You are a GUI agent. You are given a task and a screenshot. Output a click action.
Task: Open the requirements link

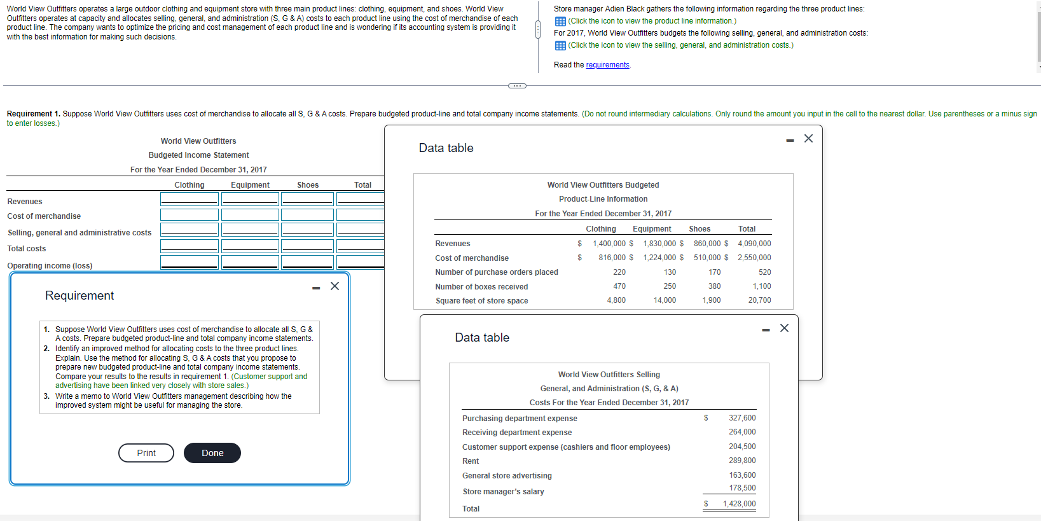(607, 65)
